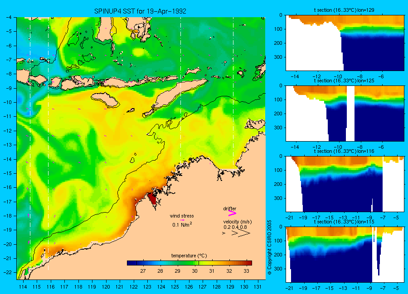408x294 pixels.
Task: Click depth label "100" on lon=116 section
Action: coord(278,170)
